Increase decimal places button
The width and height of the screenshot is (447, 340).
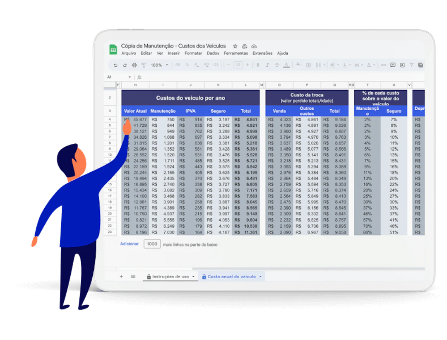tap(206, 65)
